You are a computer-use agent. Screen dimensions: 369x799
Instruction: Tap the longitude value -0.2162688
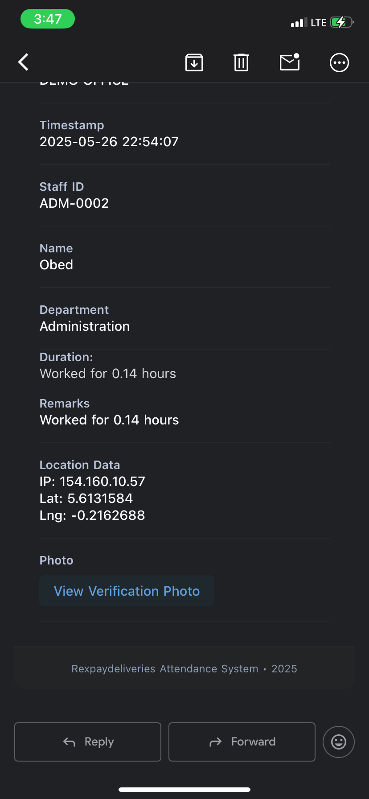point(108,515)
